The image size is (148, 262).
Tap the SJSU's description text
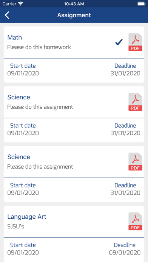16,226
